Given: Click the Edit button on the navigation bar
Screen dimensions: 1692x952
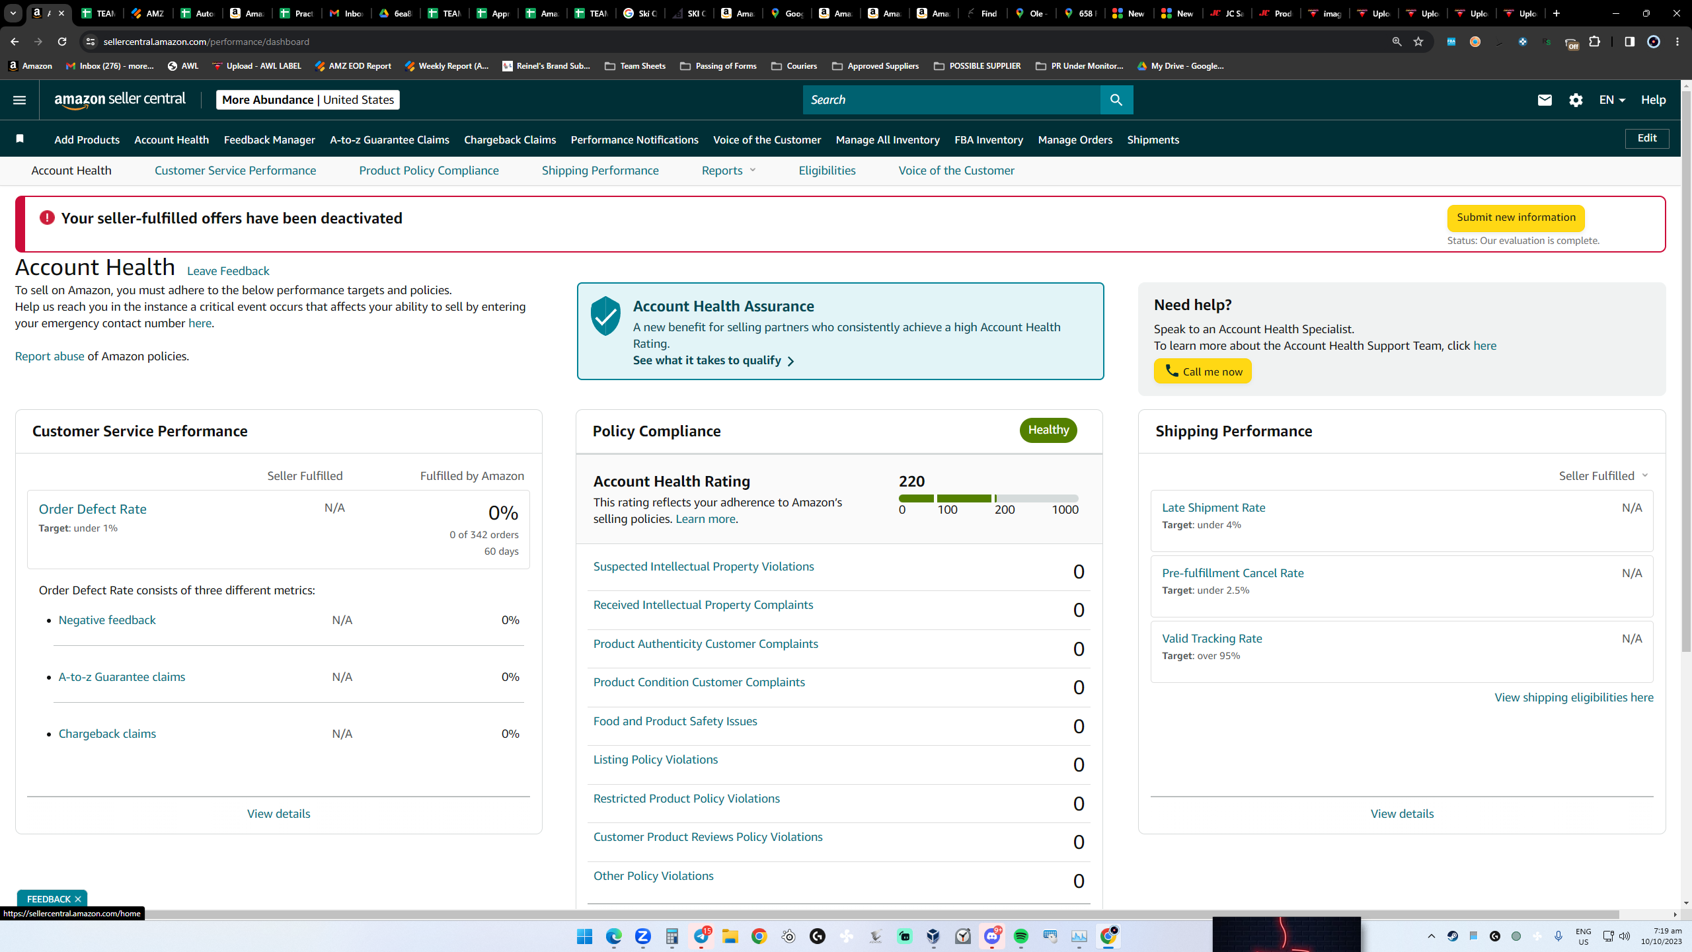Looking at the screenshot, I should [x=1647, y=138].
